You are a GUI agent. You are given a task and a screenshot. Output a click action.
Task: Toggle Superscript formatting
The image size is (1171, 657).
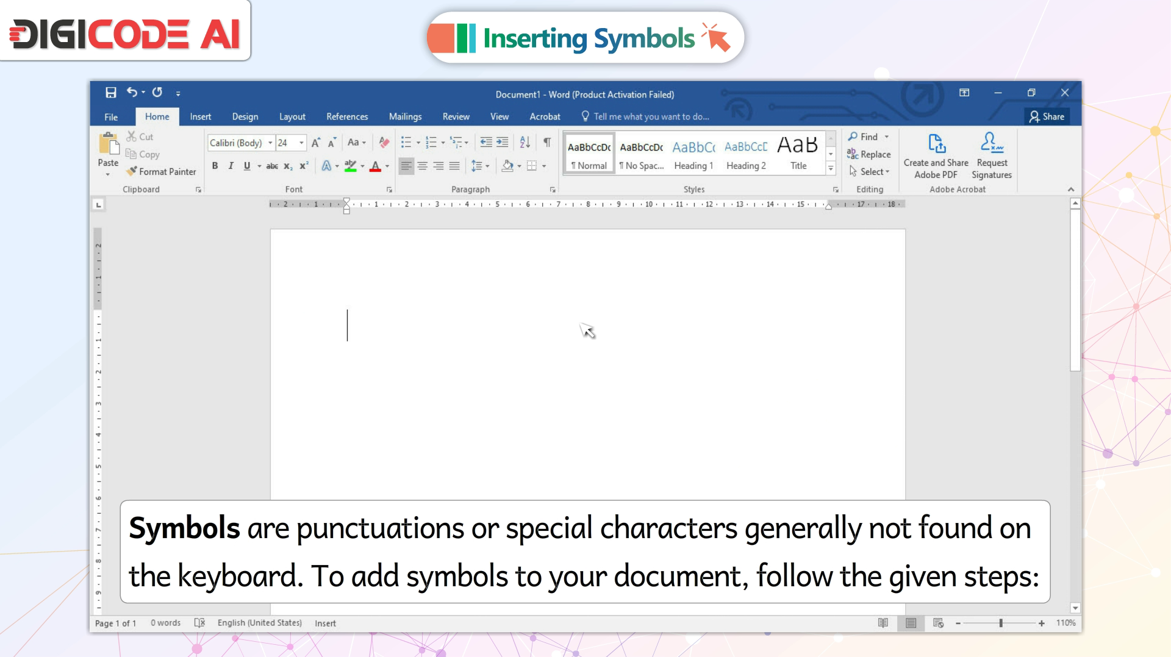pyautogui.click(x=304, y=166)
